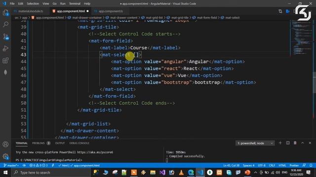Viewport: 316px width, 177px height.
Task: Click the unsaved dot on app.component.html tab
Action: point(87,11)
